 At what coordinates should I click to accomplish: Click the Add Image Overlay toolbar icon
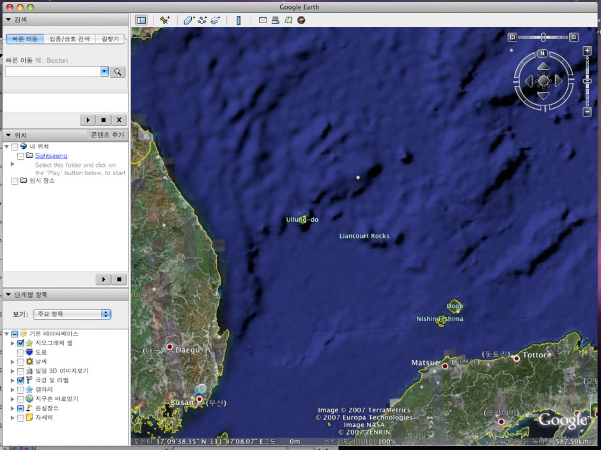(215, 20)
